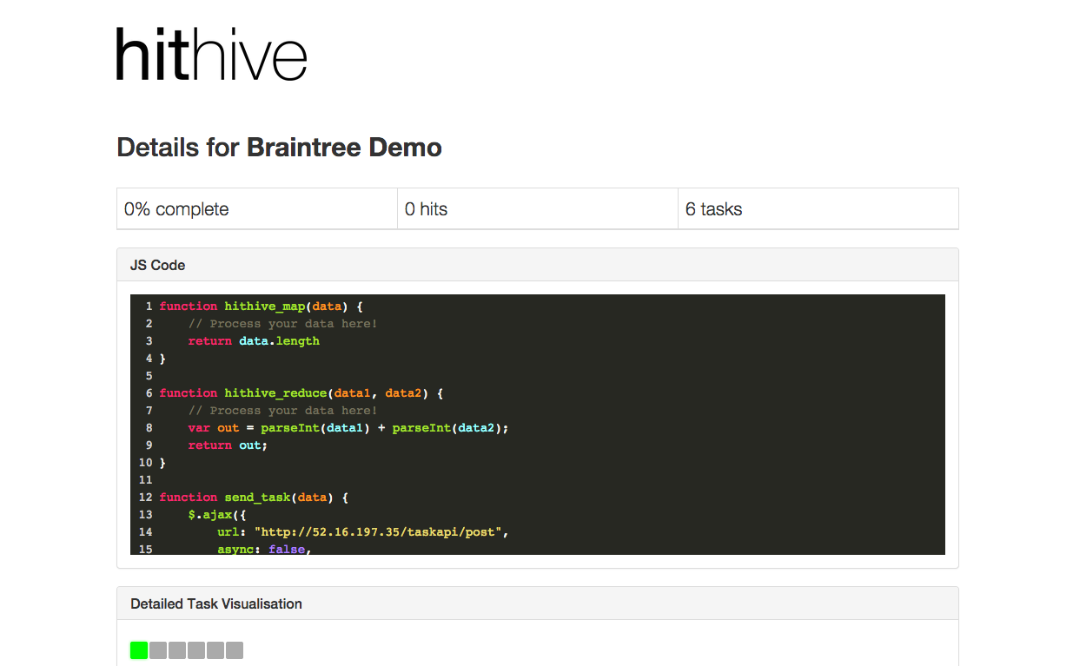Click line number 1 in the code gutter
The height and width of the screenshot is (666, 1073).
149,307
